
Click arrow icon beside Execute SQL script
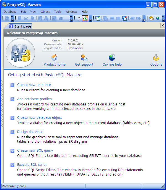(x=12, y=165)
